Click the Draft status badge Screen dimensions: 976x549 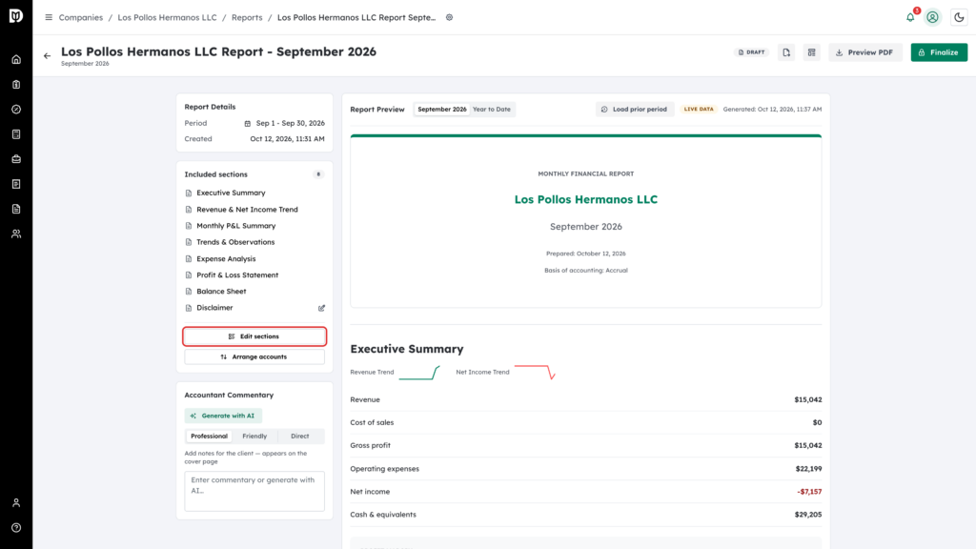point(751,52)
